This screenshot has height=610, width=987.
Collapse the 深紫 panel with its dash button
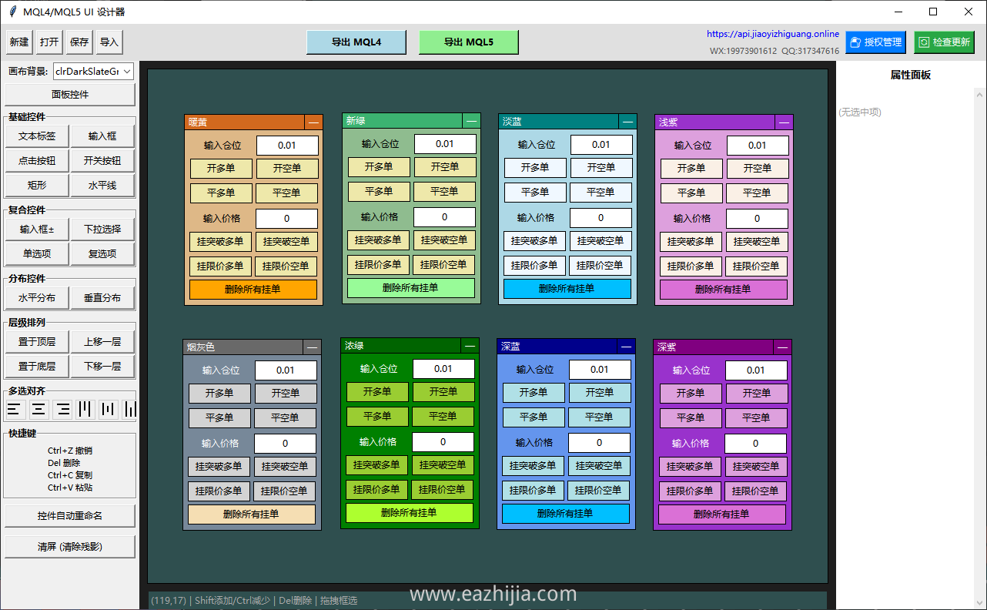tap(783, 347)
